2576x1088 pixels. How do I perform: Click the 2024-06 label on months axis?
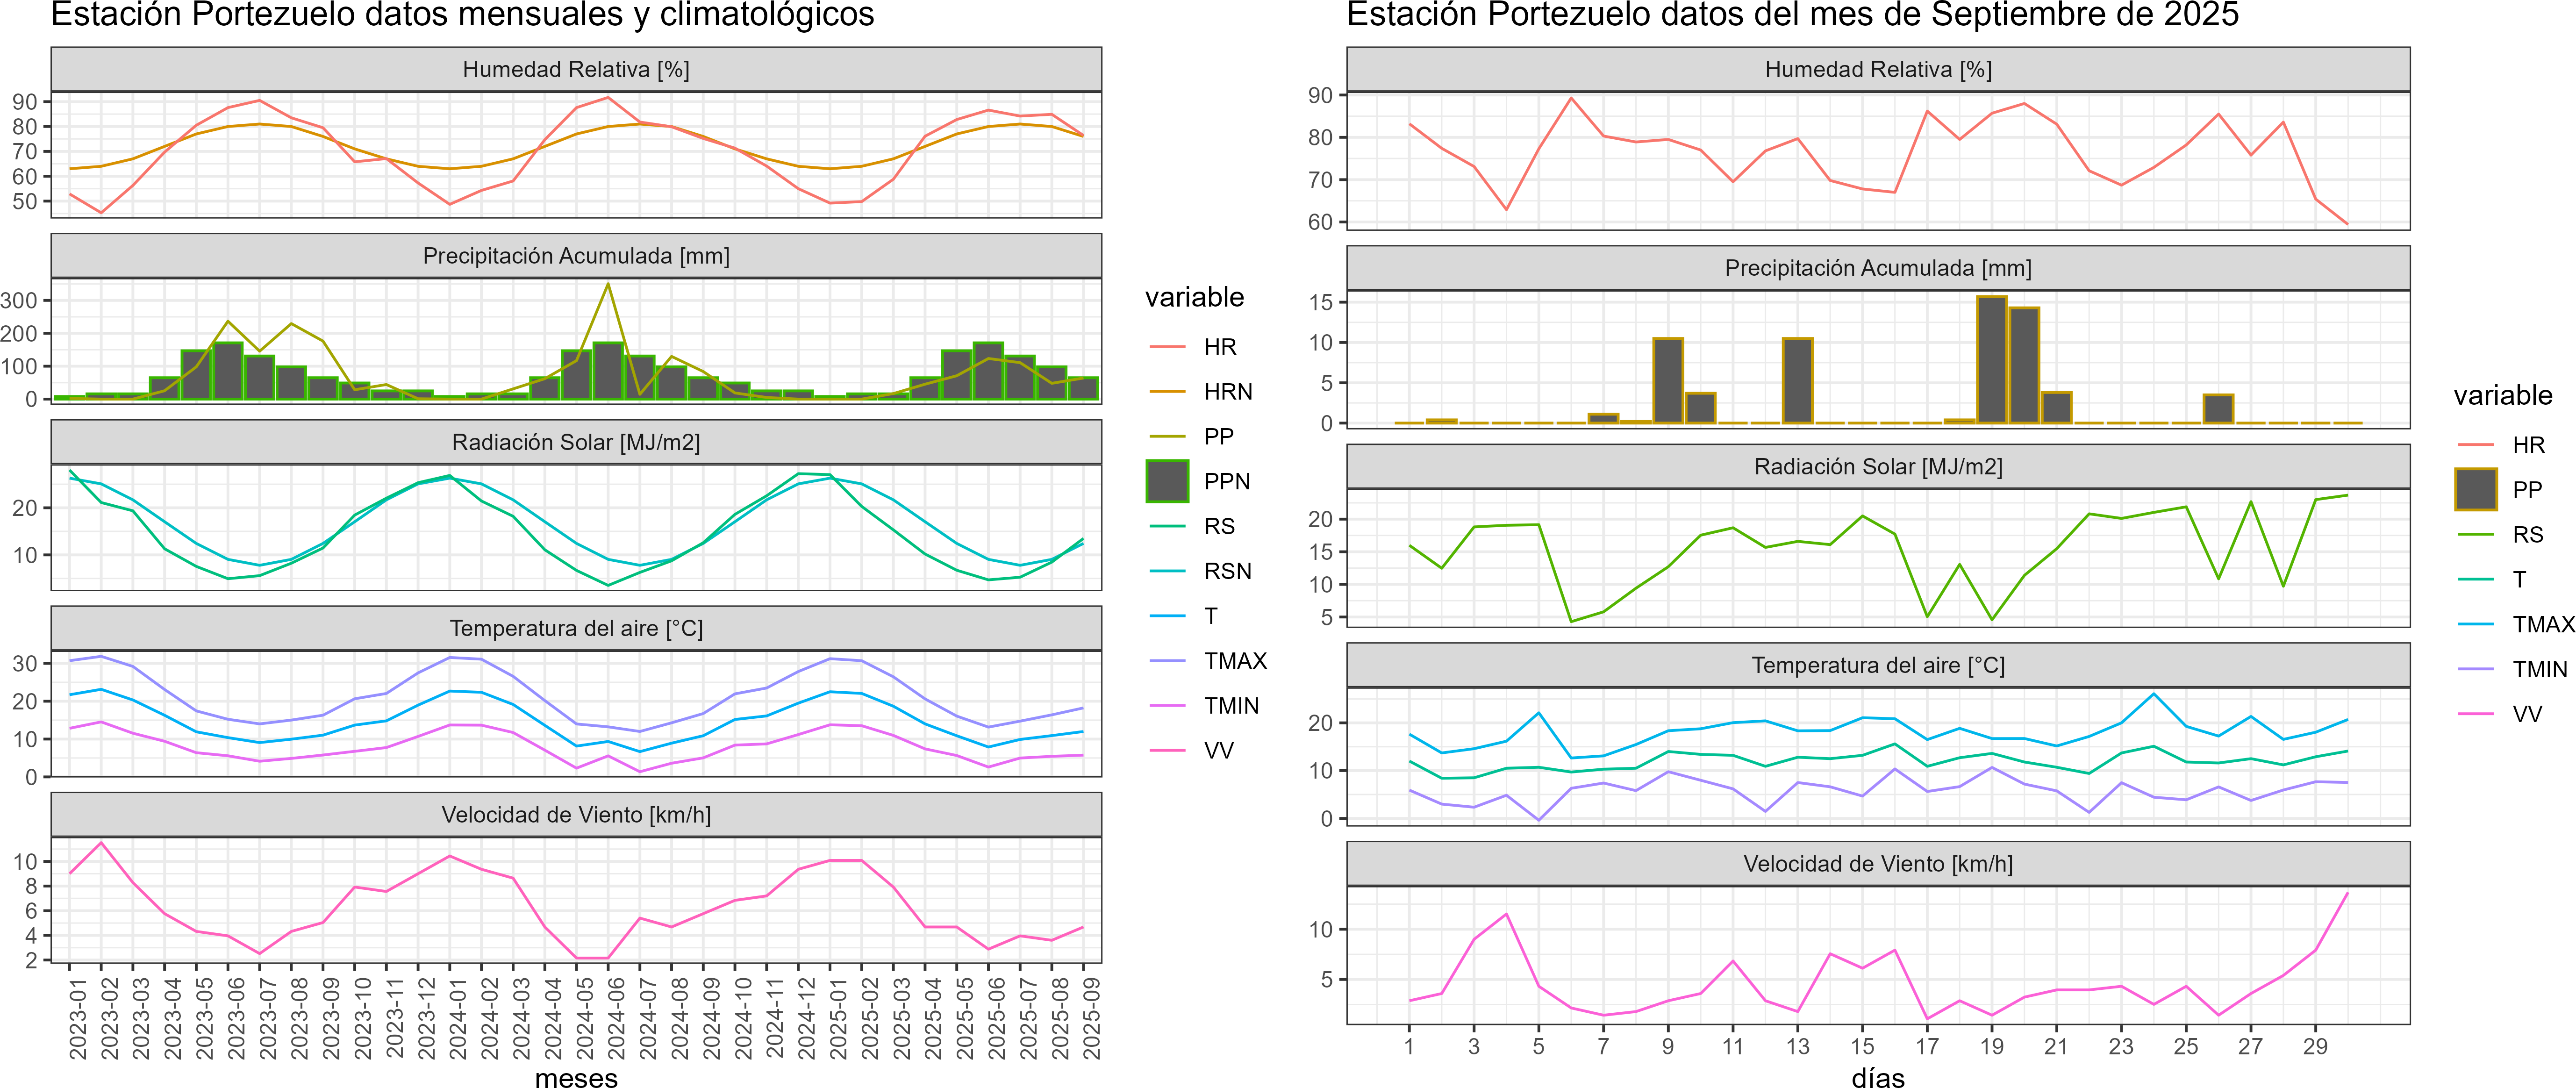point(617,1018)
